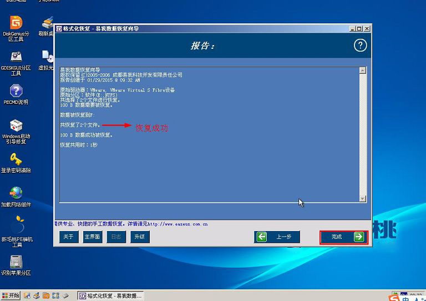Open GDISKGUI分区工具 desktop icon
Viewport: 426px width, 301px height.
coord(16,63)
